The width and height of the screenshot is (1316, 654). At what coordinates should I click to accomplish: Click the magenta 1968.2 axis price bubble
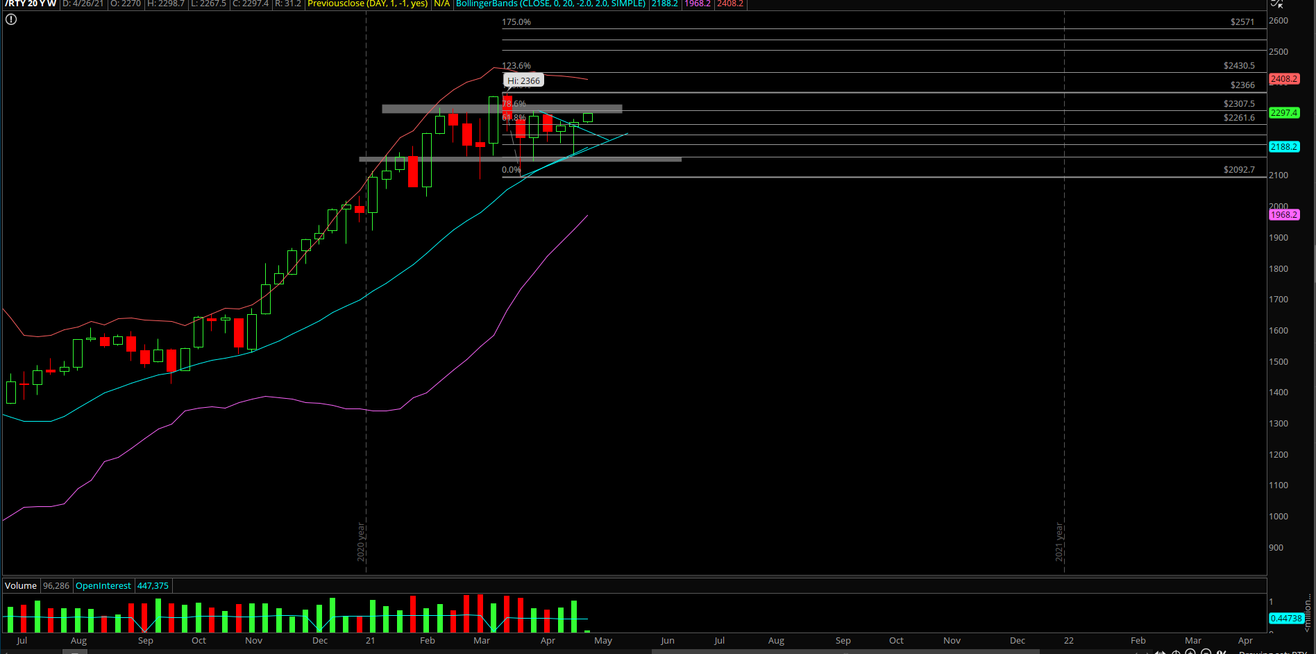[x=1283, y=214]
